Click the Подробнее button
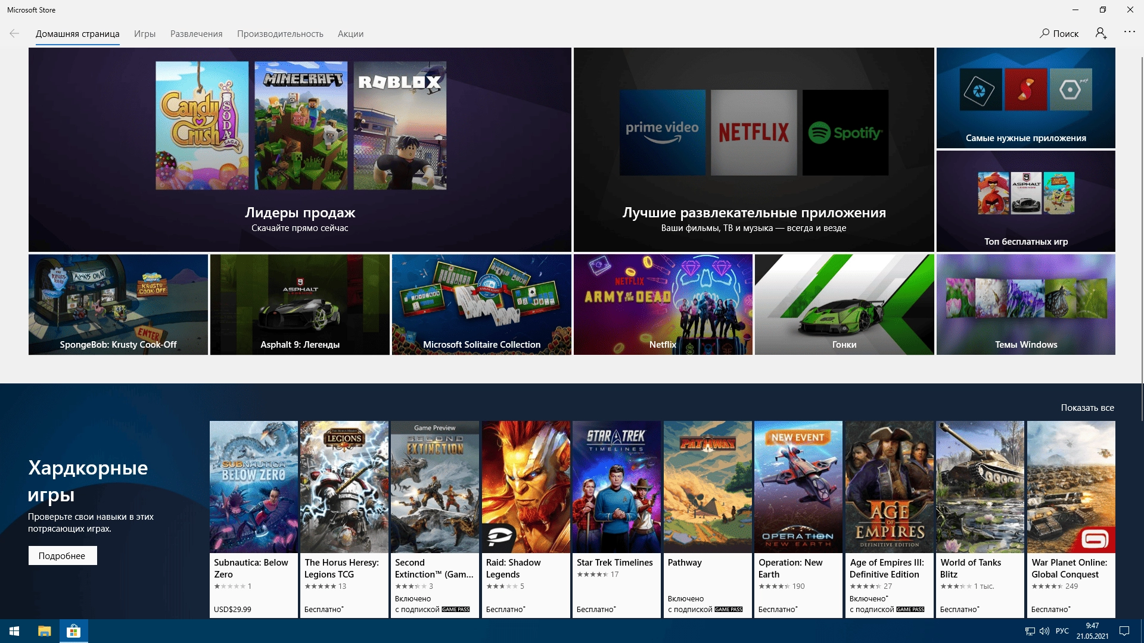Viewport: 1144px width, 643px height. (63, 555)
